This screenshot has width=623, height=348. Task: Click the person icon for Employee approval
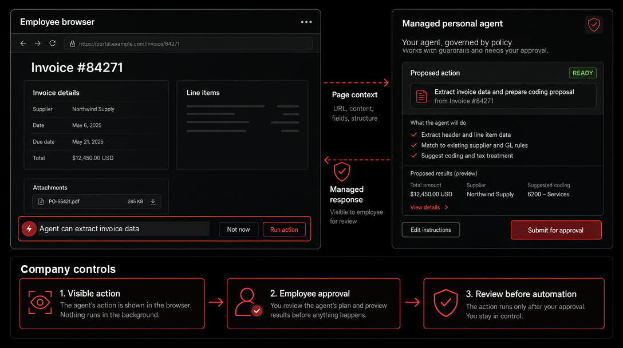249,302
